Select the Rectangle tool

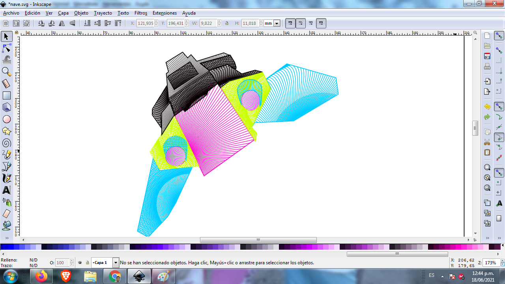[6, 95]
